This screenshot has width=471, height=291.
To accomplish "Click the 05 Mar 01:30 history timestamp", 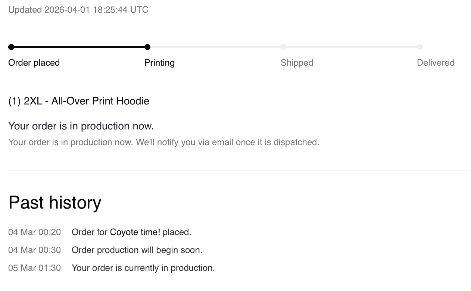I will [x=34, y=268].
